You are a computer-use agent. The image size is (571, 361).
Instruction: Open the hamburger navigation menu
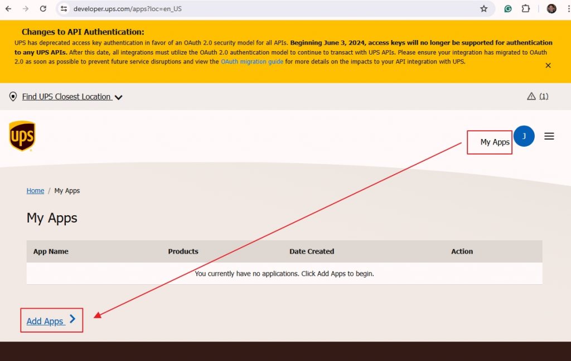(x=549, y=136)
